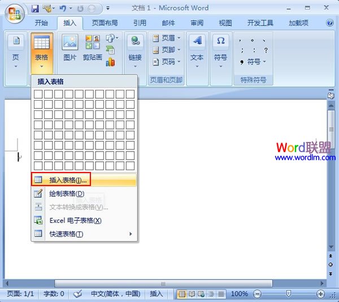Image resolution: width=339 pixels, height=302 pixels.
Task: Select 绘制表格(D) menu item
Action: (84, 193)
